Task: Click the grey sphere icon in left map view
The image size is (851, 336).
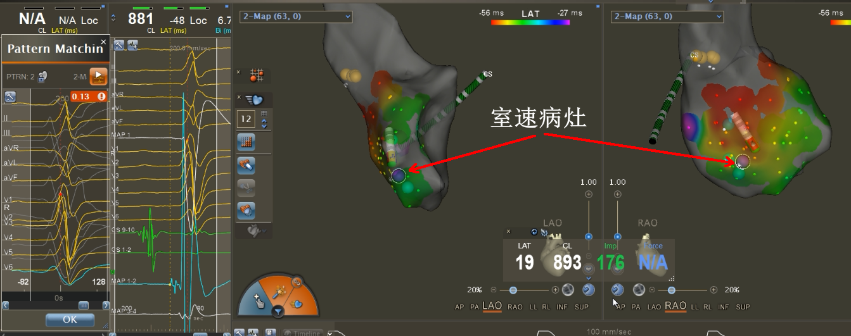Action: click(x=568, y=290)
